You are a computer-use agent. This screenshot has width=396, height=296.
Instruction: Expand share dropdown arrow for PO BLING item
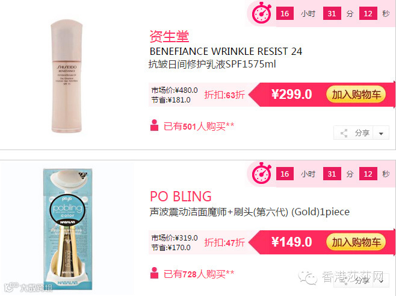pyautogui.click(x=381, y=280)
